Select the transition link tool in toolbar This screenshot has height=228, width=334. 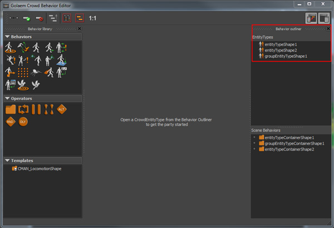14,18
